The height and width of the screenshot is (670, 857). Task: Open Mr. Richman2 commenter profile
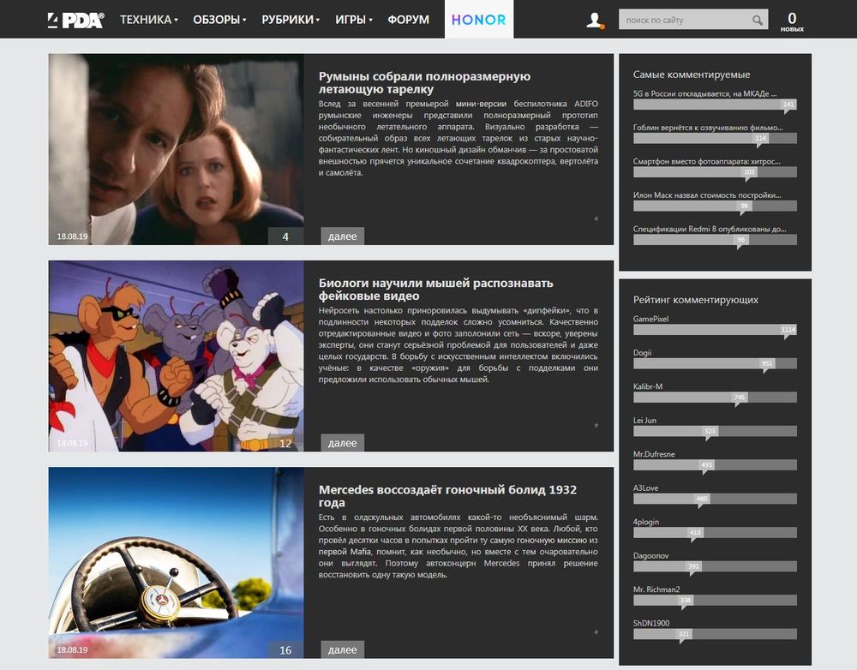pyautogui.click(x=656, y=589)
